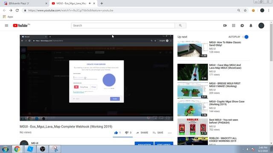
Task: Open the YouTube apps grid icon
Action: coord(233,25)
